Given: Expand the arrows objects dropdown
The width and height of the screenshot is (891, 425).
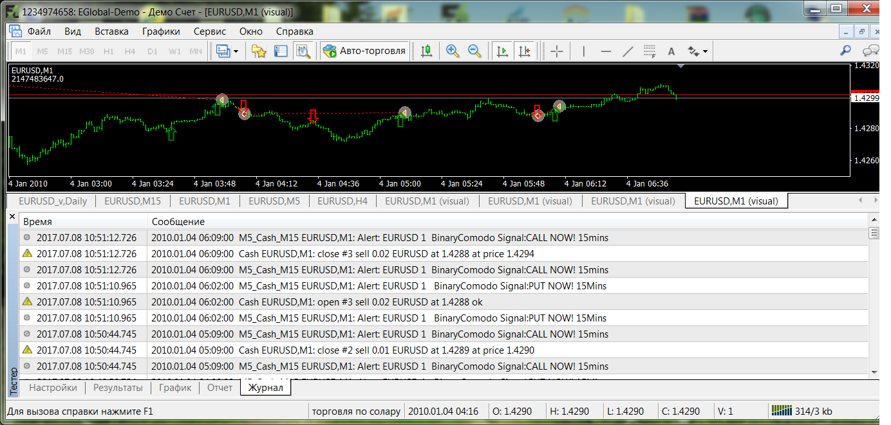Looking at the screenshot, I should point(706,51).
